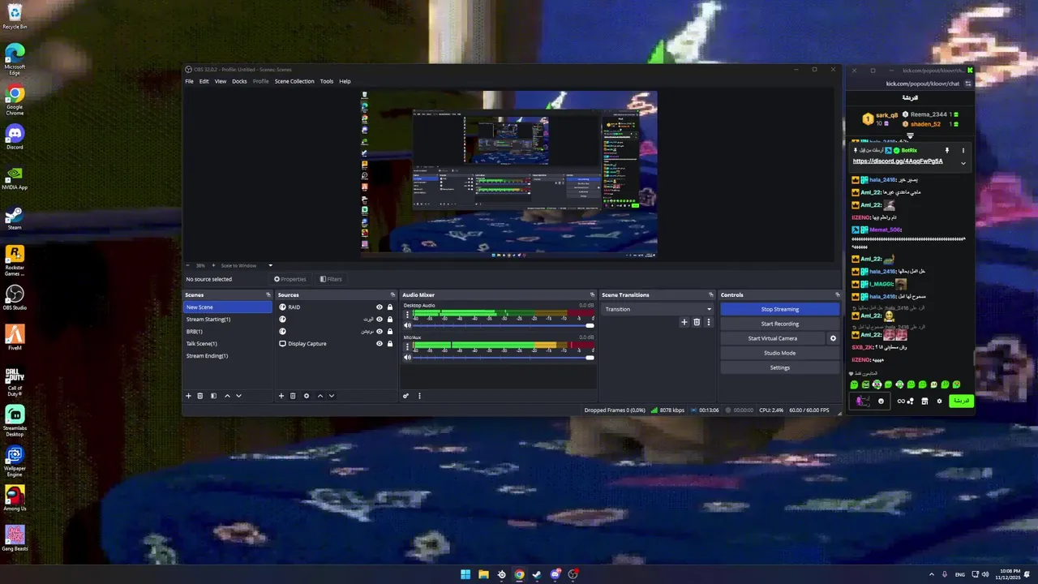Add a source with the Sources plus icon

click(281, 396)
